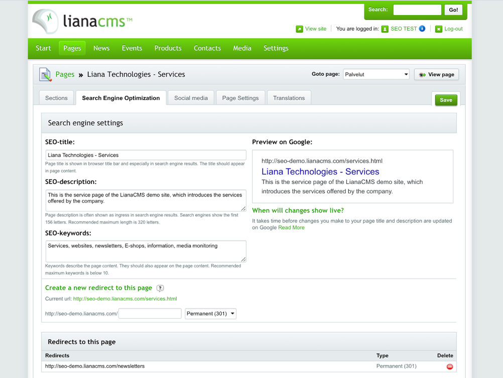
Task: Grab the SEO-keywords textarea resize handle
Action: 243,260
